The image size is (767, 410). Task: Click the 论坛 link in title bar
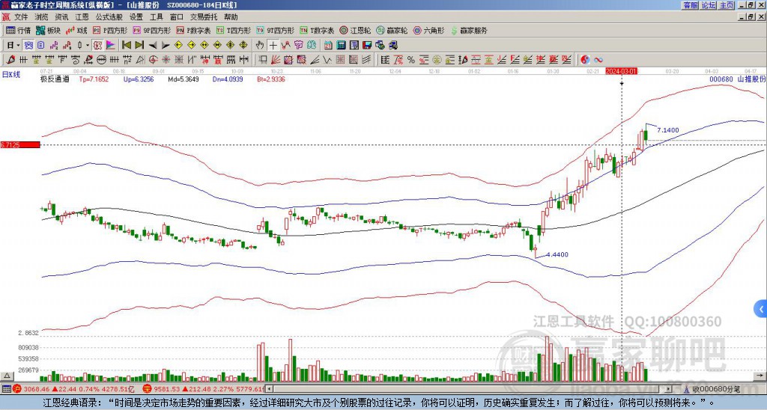click(x=709, y=5)
